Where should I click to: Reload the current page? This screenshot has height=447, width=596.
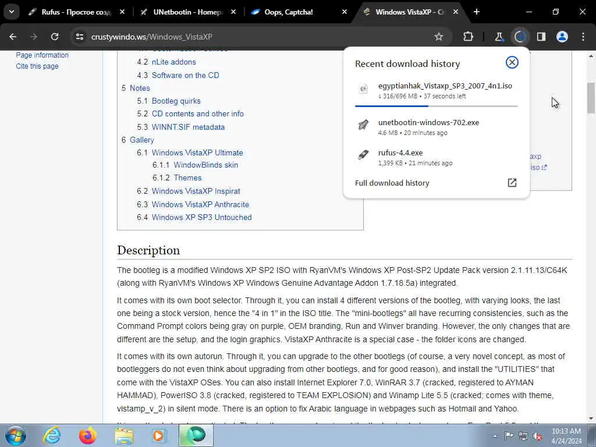point(55,37)
